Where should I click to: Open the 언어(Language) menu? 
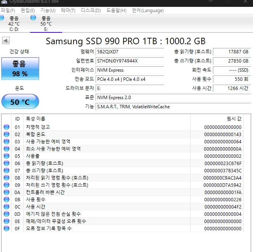point(148,11)
